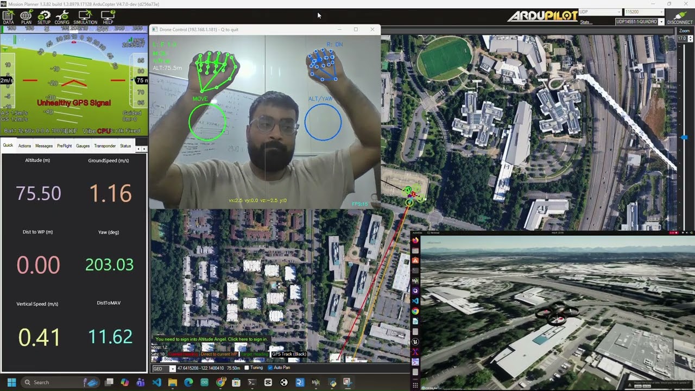Open Mission Planner from the taskbar
This screenshot has width=695, height=391.
(x=316, y=382)
